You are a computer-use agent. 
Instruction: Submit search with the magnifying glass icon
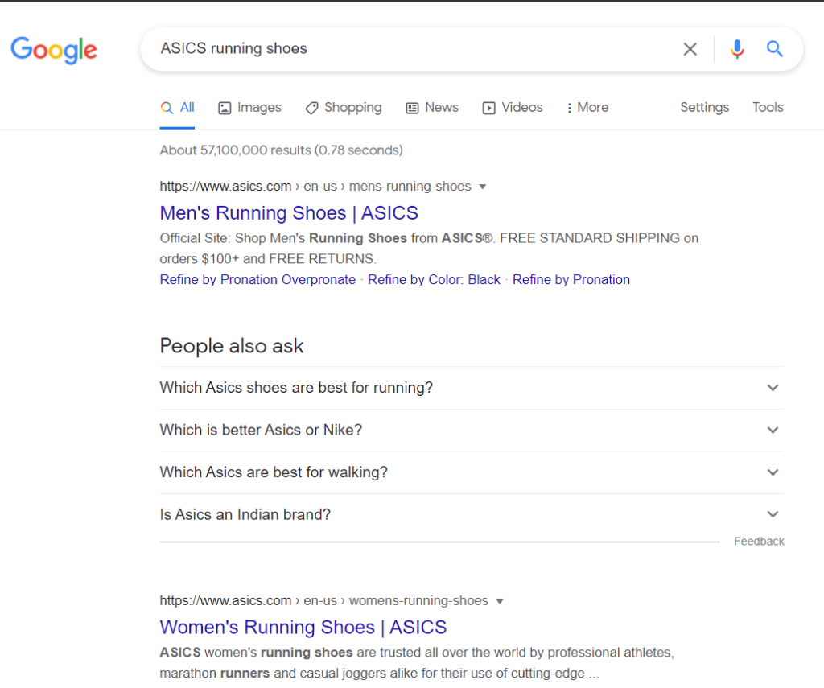[775, 49]
